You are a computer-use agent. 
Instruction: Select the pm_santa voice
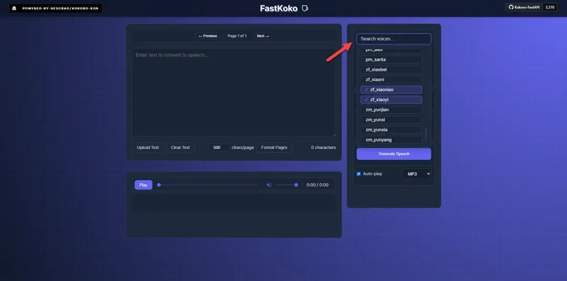(391, 60)
